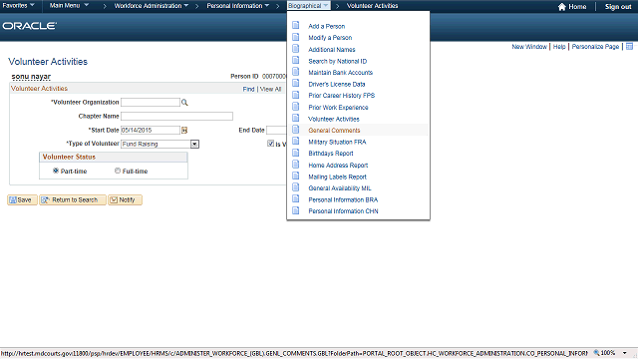The height and width of the screenshot is (359, 638).
Task: Choose Birthdays Report entry
Action: tap(331, 153)
